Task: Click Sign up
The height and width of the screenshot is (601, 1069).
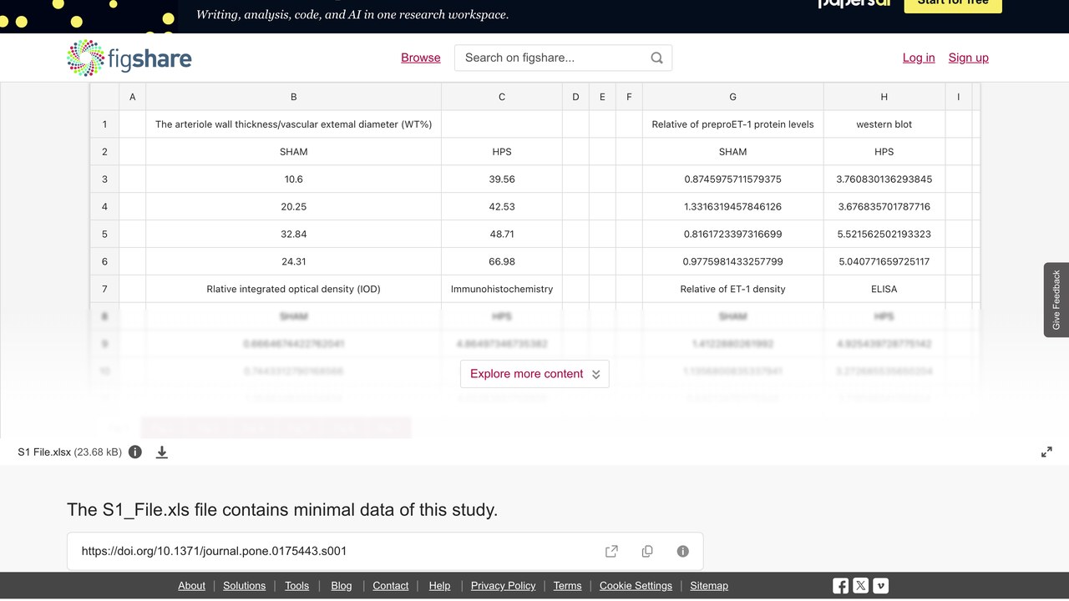Action: [969, 58]
